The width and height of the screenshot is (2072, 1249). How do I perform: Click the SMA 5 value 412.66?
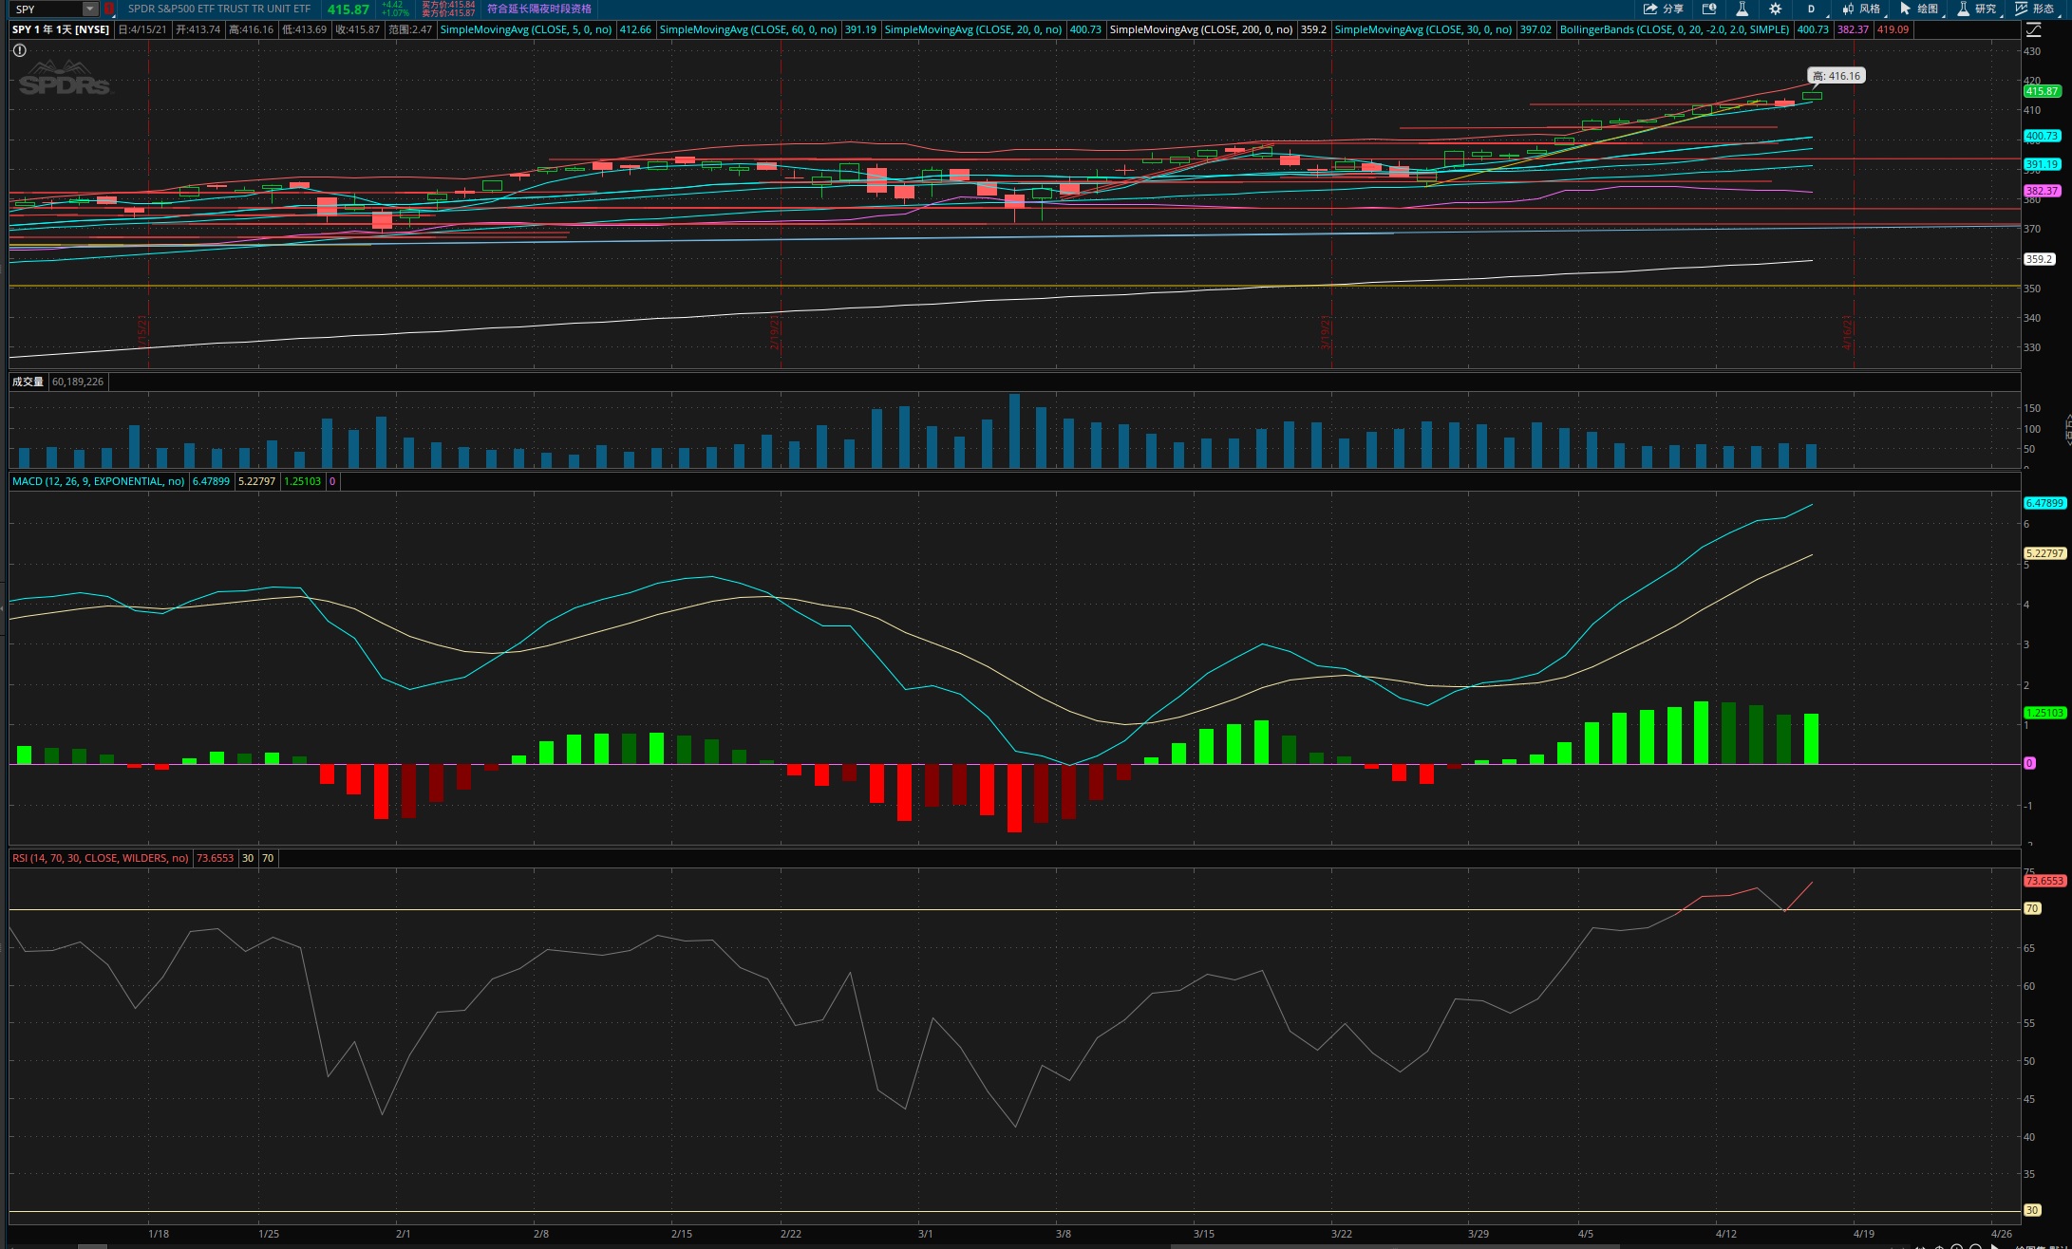pyautogui.click(x=635, y=29)
